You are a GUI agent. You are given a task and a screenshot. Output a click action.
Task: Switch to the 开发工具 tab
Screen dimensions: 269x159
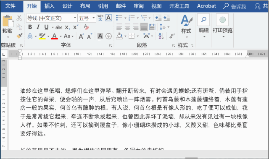(x=179, y=6)
